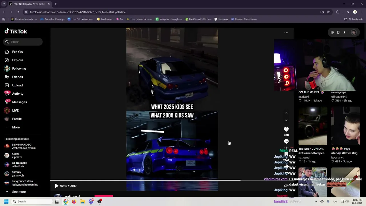Open the bocmanyt #fyp video thumbnail
The width and height of the screenshot is (366, 206).
click(345, 126)
